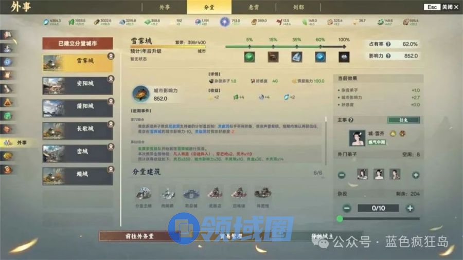This screenshot has height=260, width=463.
Task: Click the help icon beside 占有率
Action: click(x=388, y=44)
